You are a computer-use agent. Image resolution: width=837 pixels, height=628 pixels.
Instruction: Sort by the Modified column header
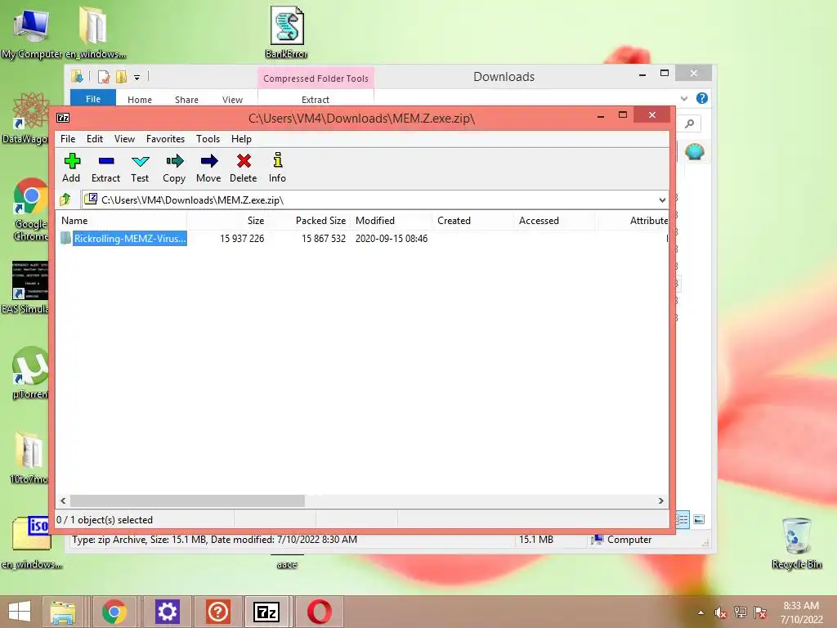[x=391, y=221]
